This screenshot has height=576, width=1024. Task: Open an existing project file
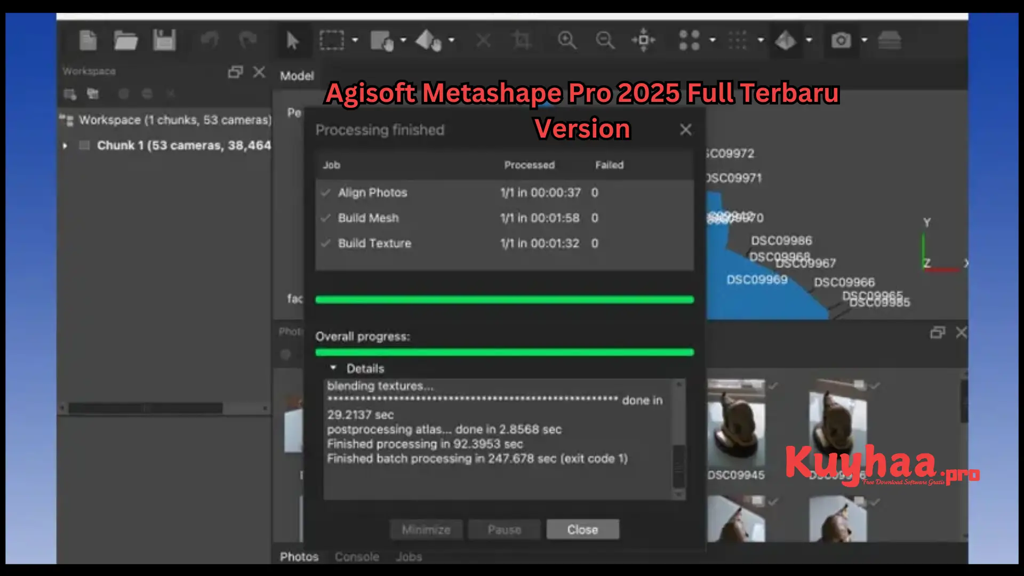click(126, 40)
